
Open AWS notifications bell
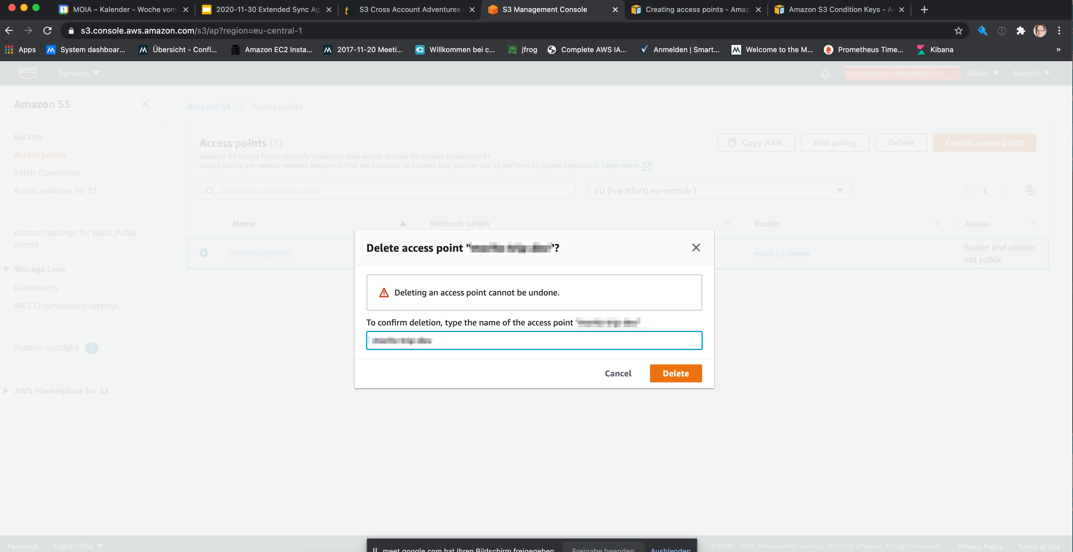point(825,73)
